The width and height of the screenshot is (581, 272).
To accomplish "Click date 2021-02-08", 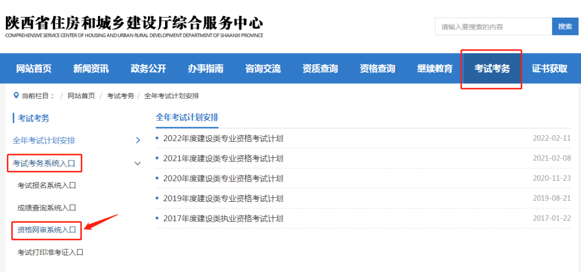I will [x=552, y=159].
